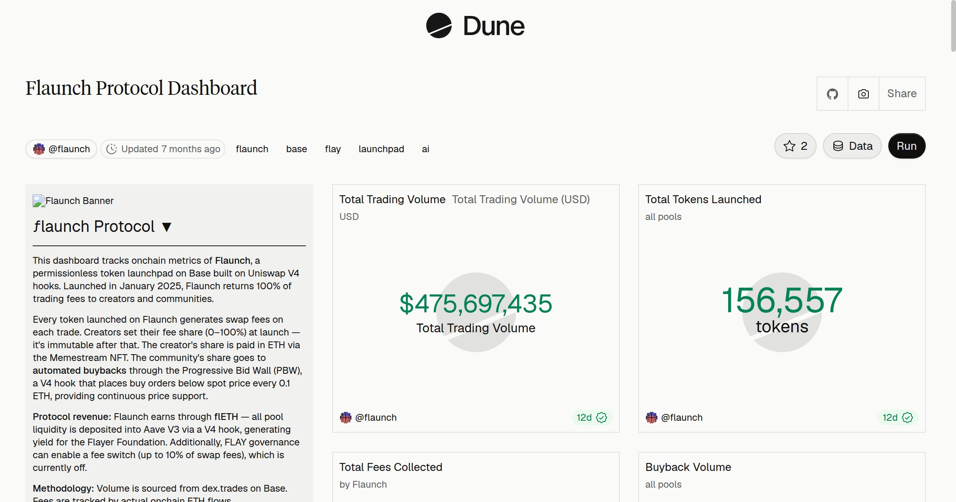The width and height of the screenshot is (956, 502).
Task: Click the 'Protocol revenue:' bold text
Action: (x=72, y=417)
